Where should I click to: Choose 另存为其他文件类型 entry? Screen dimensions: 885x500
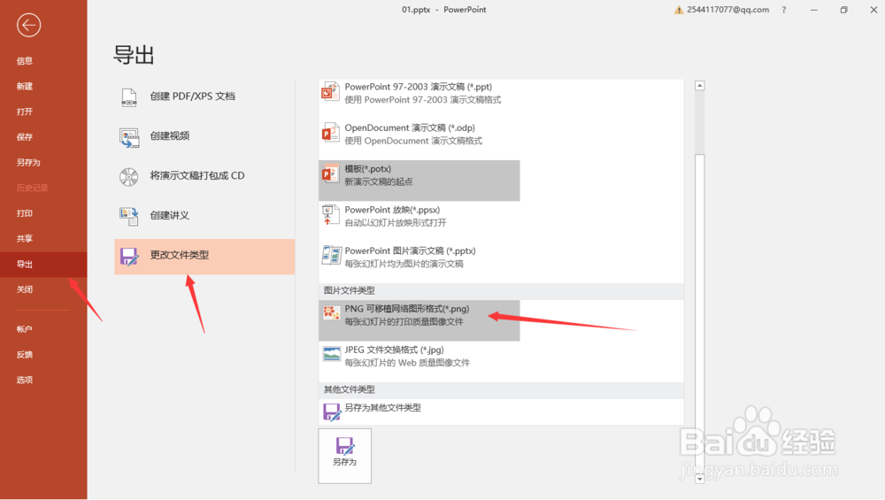click(419, 412)
